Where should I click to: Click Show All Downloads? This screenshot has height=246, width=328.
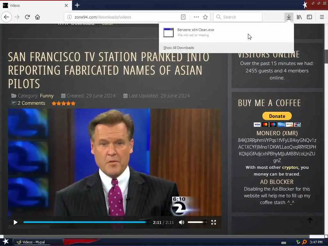179,48
